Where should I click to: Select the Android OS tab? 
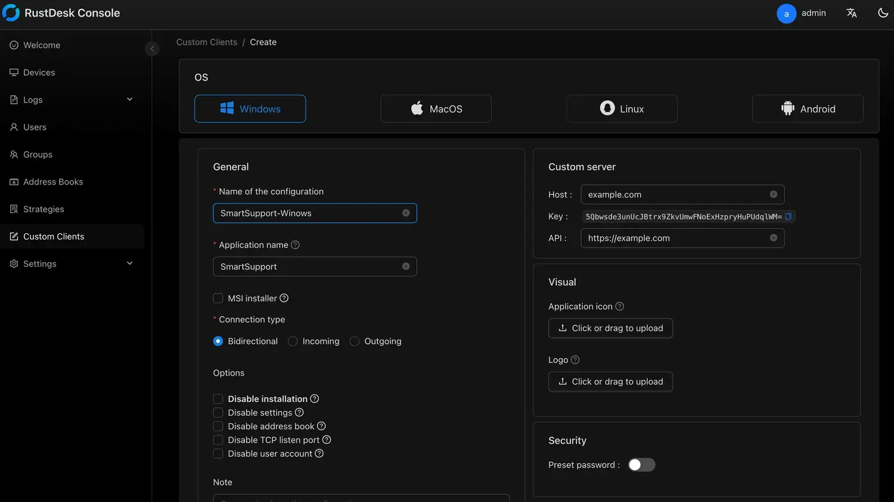808,108
